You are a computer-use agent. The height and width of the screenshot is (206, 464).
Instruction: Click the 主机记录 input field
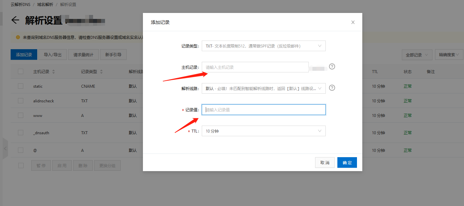tap(255, 67)
